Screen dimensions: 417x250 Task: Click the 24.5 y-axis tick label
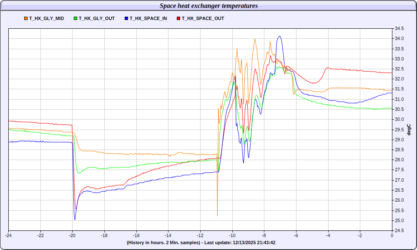tap(399, 231)
